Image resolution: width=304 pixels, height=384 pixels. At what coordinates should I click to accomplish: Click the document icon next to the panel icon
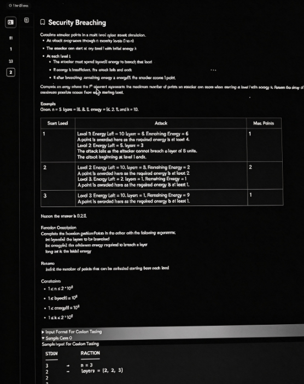pos(27,20)
